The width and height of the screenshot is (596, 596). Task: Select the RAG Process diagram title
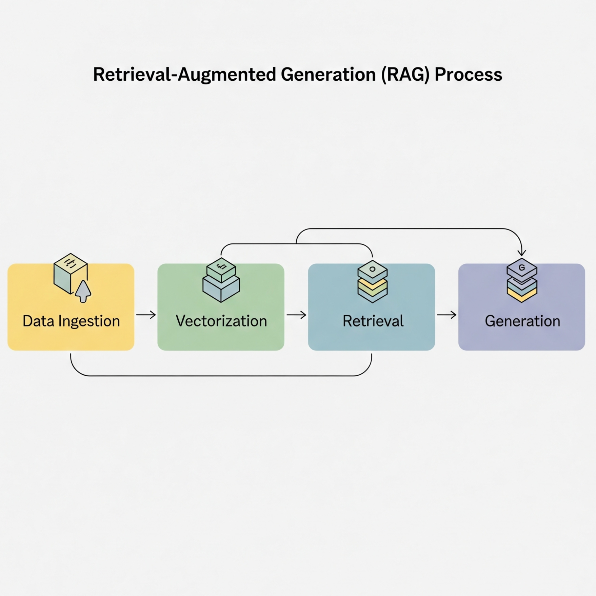click(297, 75)
